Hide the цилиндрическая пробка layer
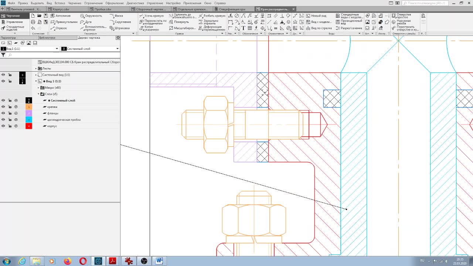Viewport: 473px width, 266px height. 3,120
